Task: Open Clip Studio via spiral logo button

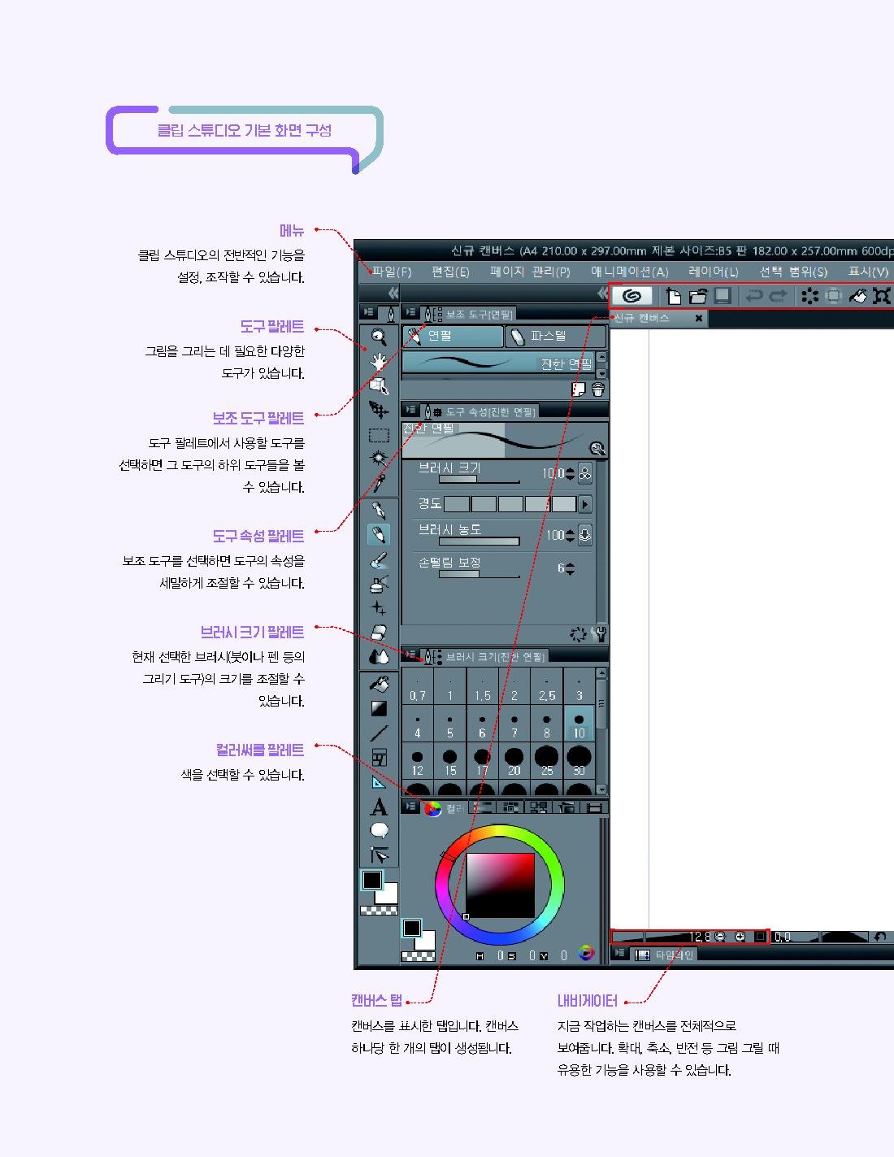Action: click(632, 296)
